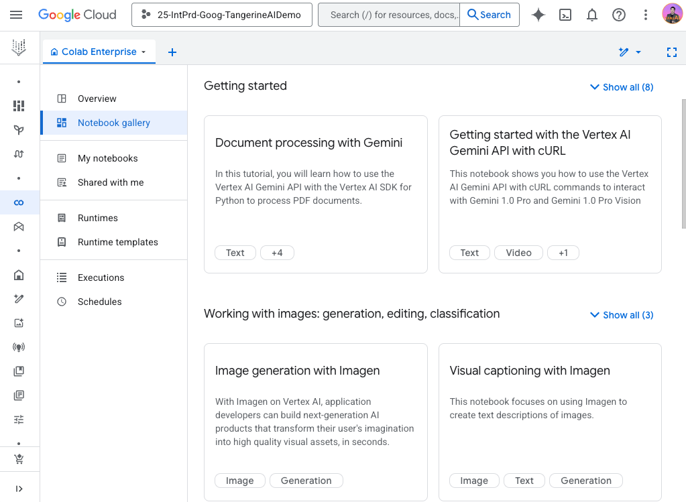Image resolution: width=686 pixels, height=502 pixels.
Task: Open Overview in the sidebar
Action: coord(114,99)
